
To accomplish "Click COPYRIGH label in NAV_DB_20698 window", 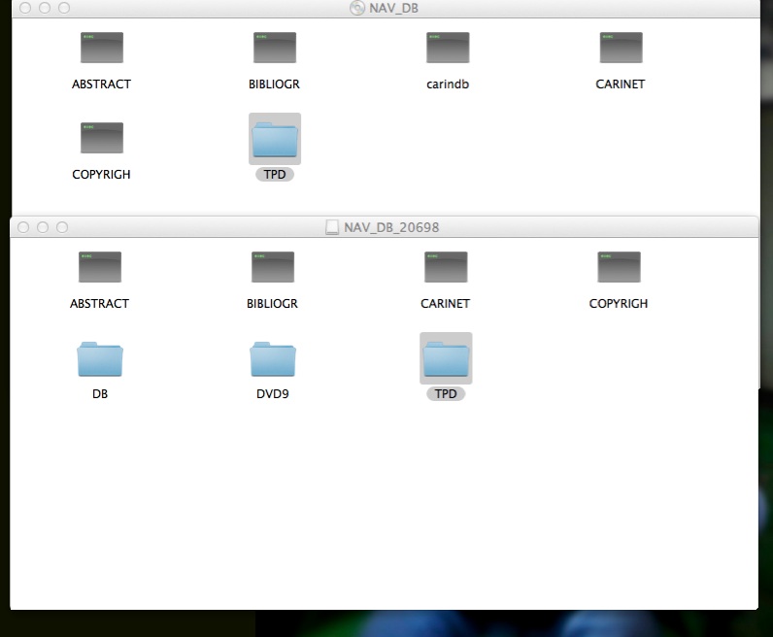I will click(x=619, y=304).
